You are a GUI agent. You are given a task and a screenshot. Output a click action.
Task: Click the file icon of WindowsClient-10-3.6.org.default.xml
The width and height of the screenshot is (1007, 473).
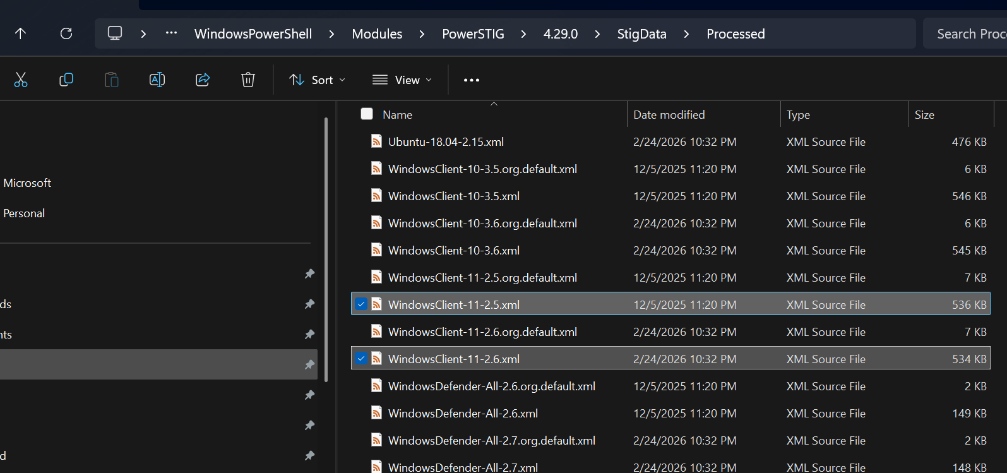click(376, 222)
